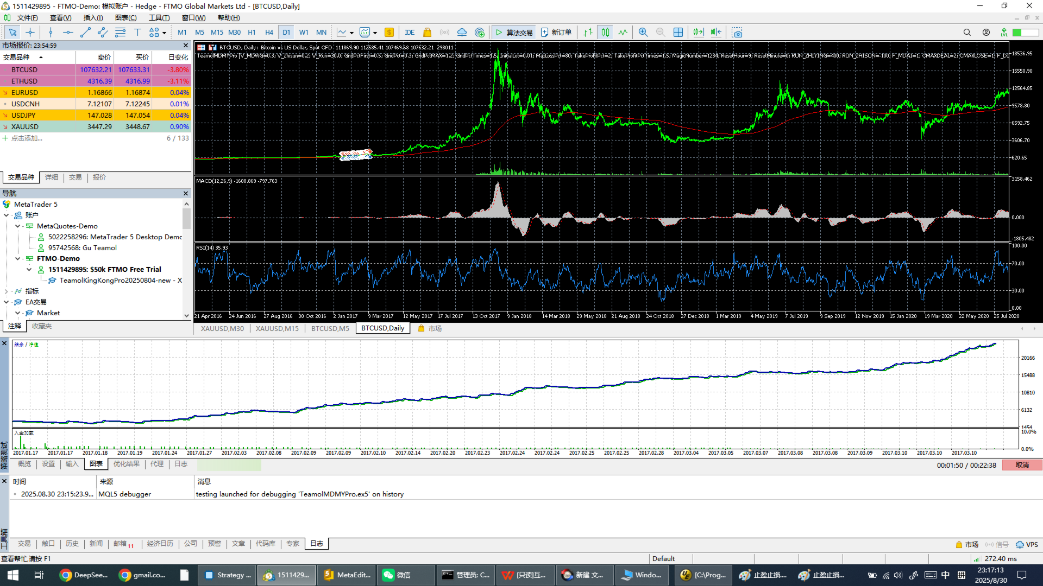Collapse the 账户 accounts tree node
This screenshot has width=1043, height=586.
click(x=7, y=215)
